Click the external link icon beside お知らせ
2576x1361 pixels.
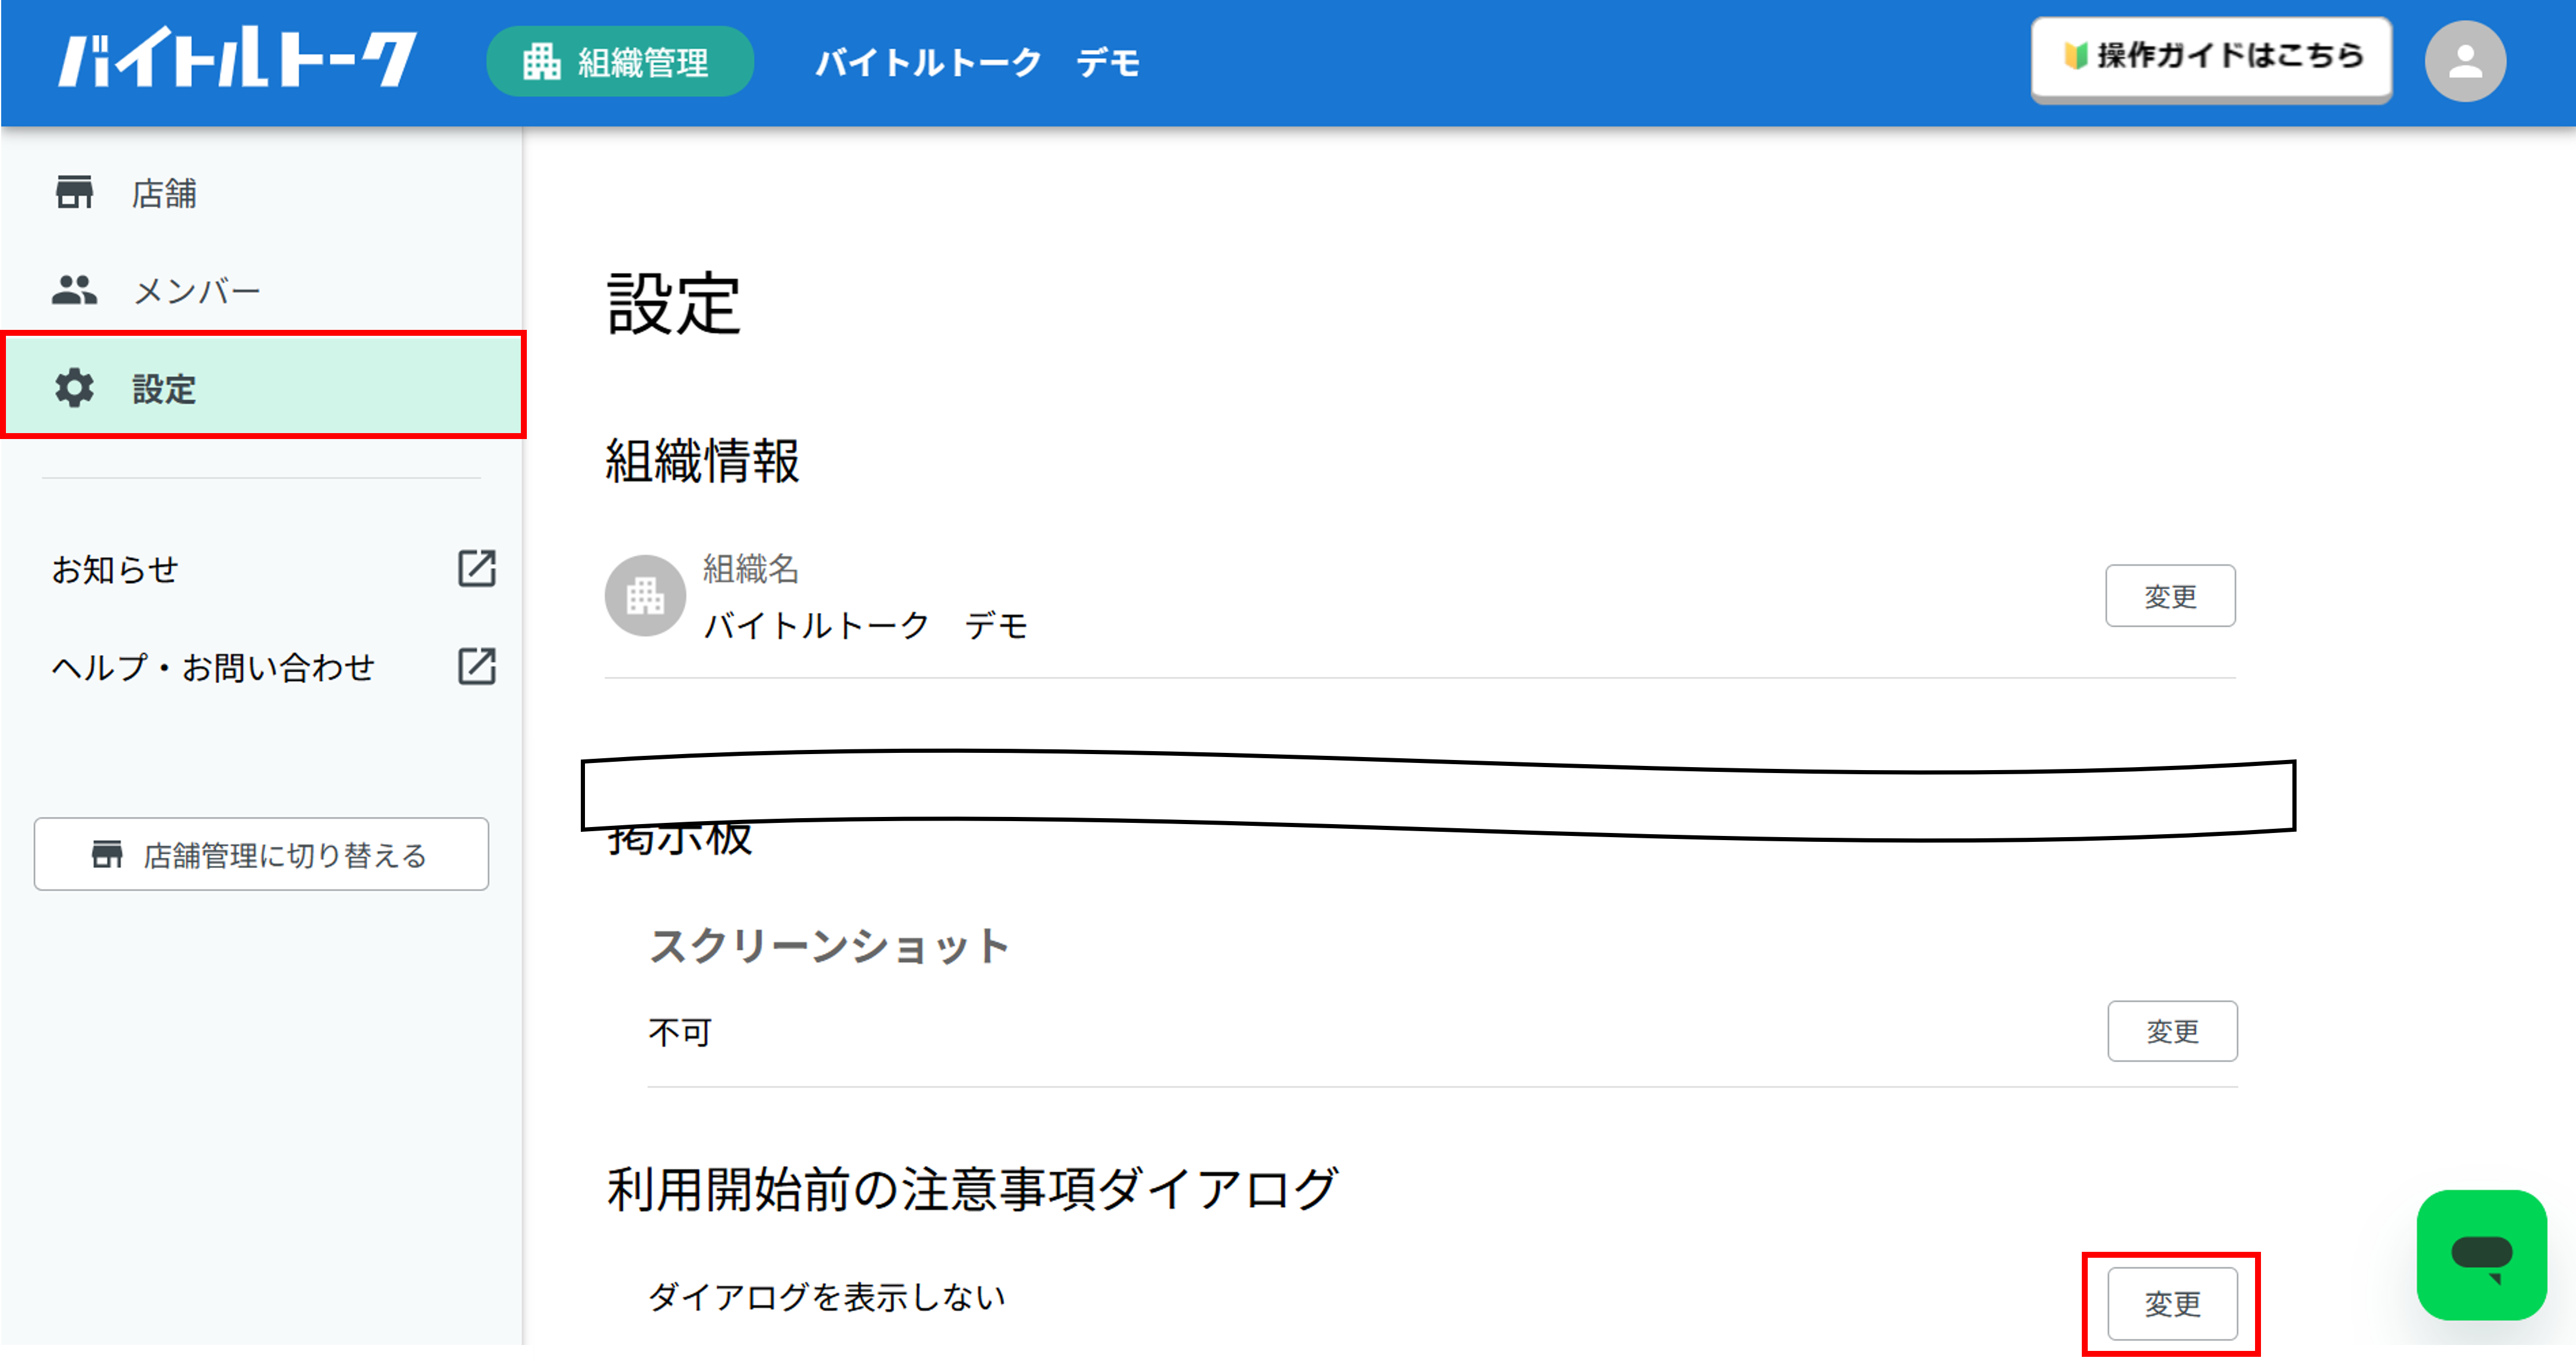point(477,568)
